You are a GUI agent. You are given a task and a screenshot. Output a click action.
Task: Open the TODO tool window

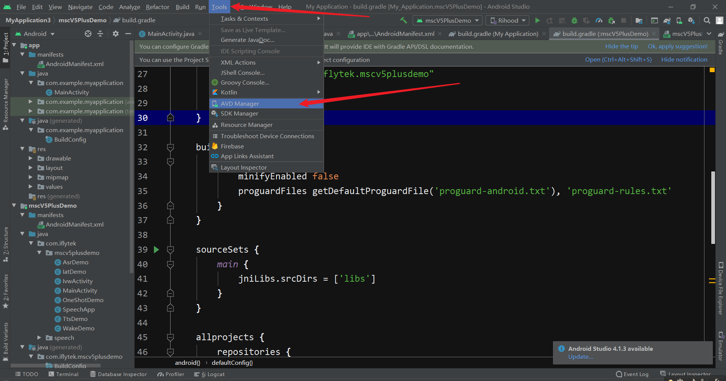pyautogui.click(x=26, y=374)
